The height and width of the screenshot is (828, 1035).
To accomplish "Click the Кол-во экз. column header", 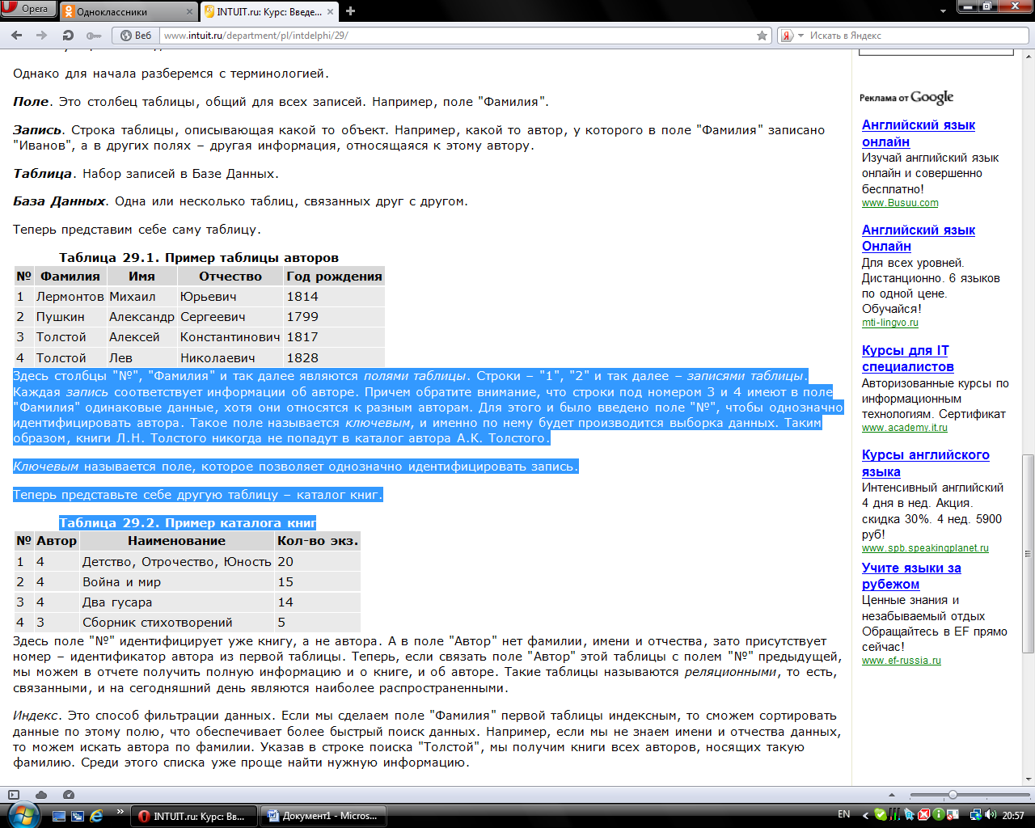I will tap(318, 541).
